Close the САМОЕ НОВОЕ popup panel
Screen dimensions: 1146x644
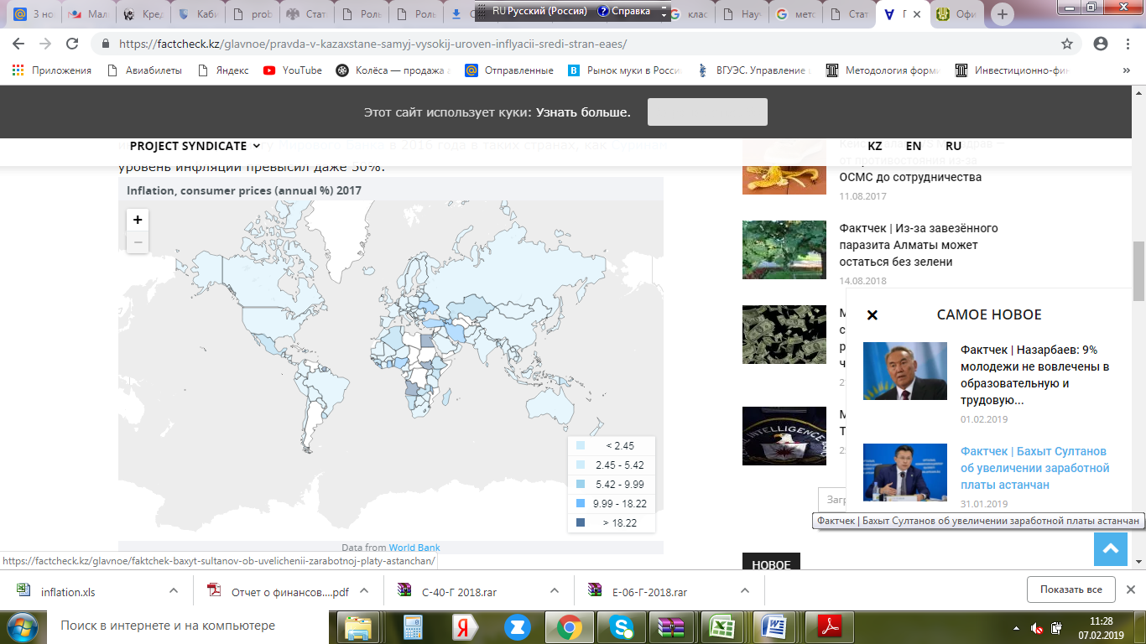tap(873, 315)
